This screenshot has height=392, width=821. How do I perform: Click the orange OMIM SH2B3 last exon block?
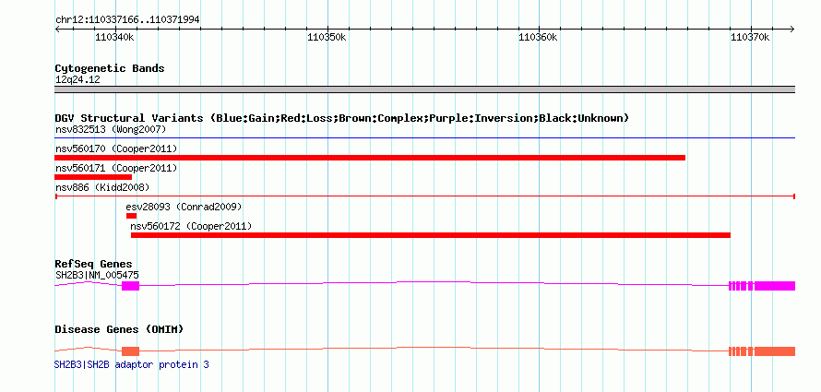point(775,351)
